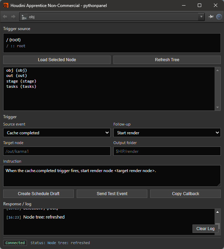Click the obj network clapperboard icon
The height and width of the screenshot is (249, 224).
pyautogui.click(x=24, y=17)
